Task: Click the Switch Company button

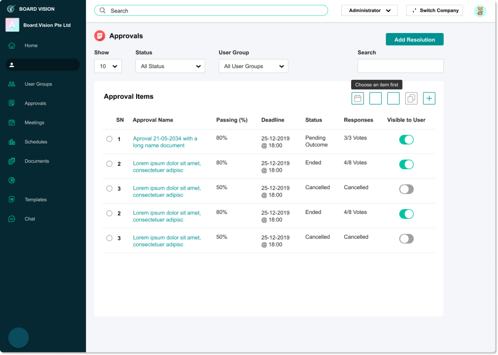Action: [x=434, y=10]
